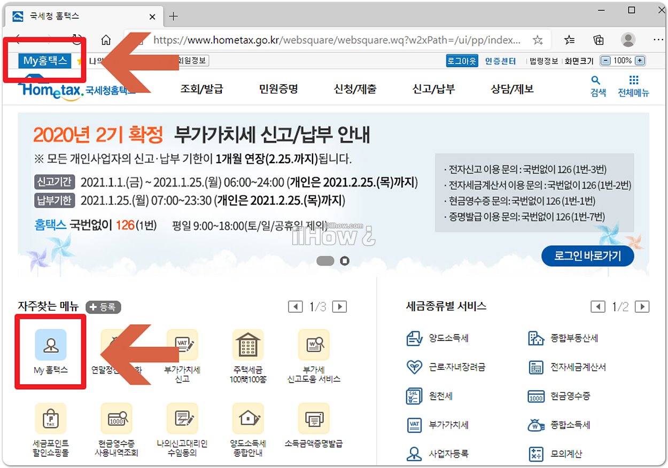Go to next 세금종류별 서비스 page
Viewport: 668px width, 468px height.
[x=642, y=307]
